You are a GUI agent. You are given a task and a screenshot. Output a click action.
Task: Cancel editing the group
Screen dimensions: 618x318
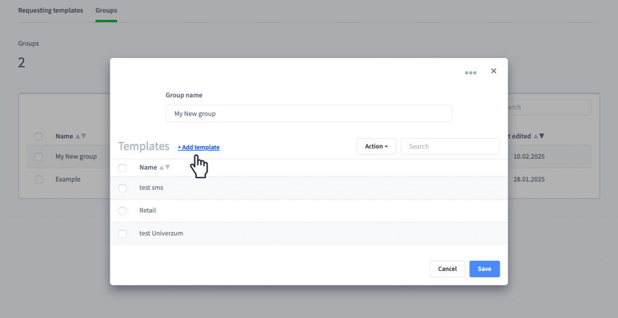coord(447,269)
